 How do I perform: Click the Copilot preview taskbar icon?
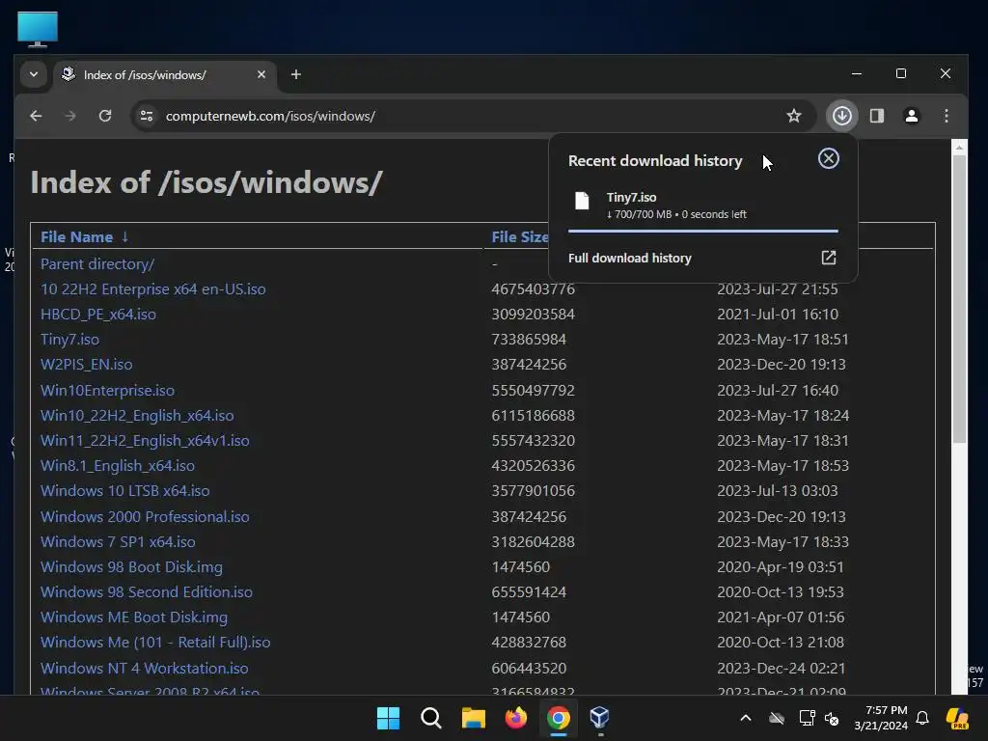click(x=957, y=718)
